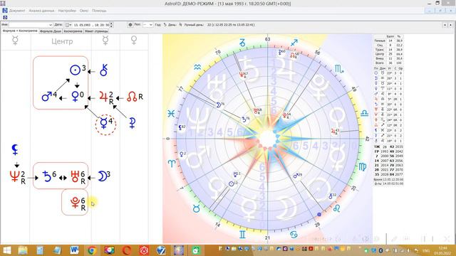Select the Moon crescent next to Uranus

coord(102,176)
